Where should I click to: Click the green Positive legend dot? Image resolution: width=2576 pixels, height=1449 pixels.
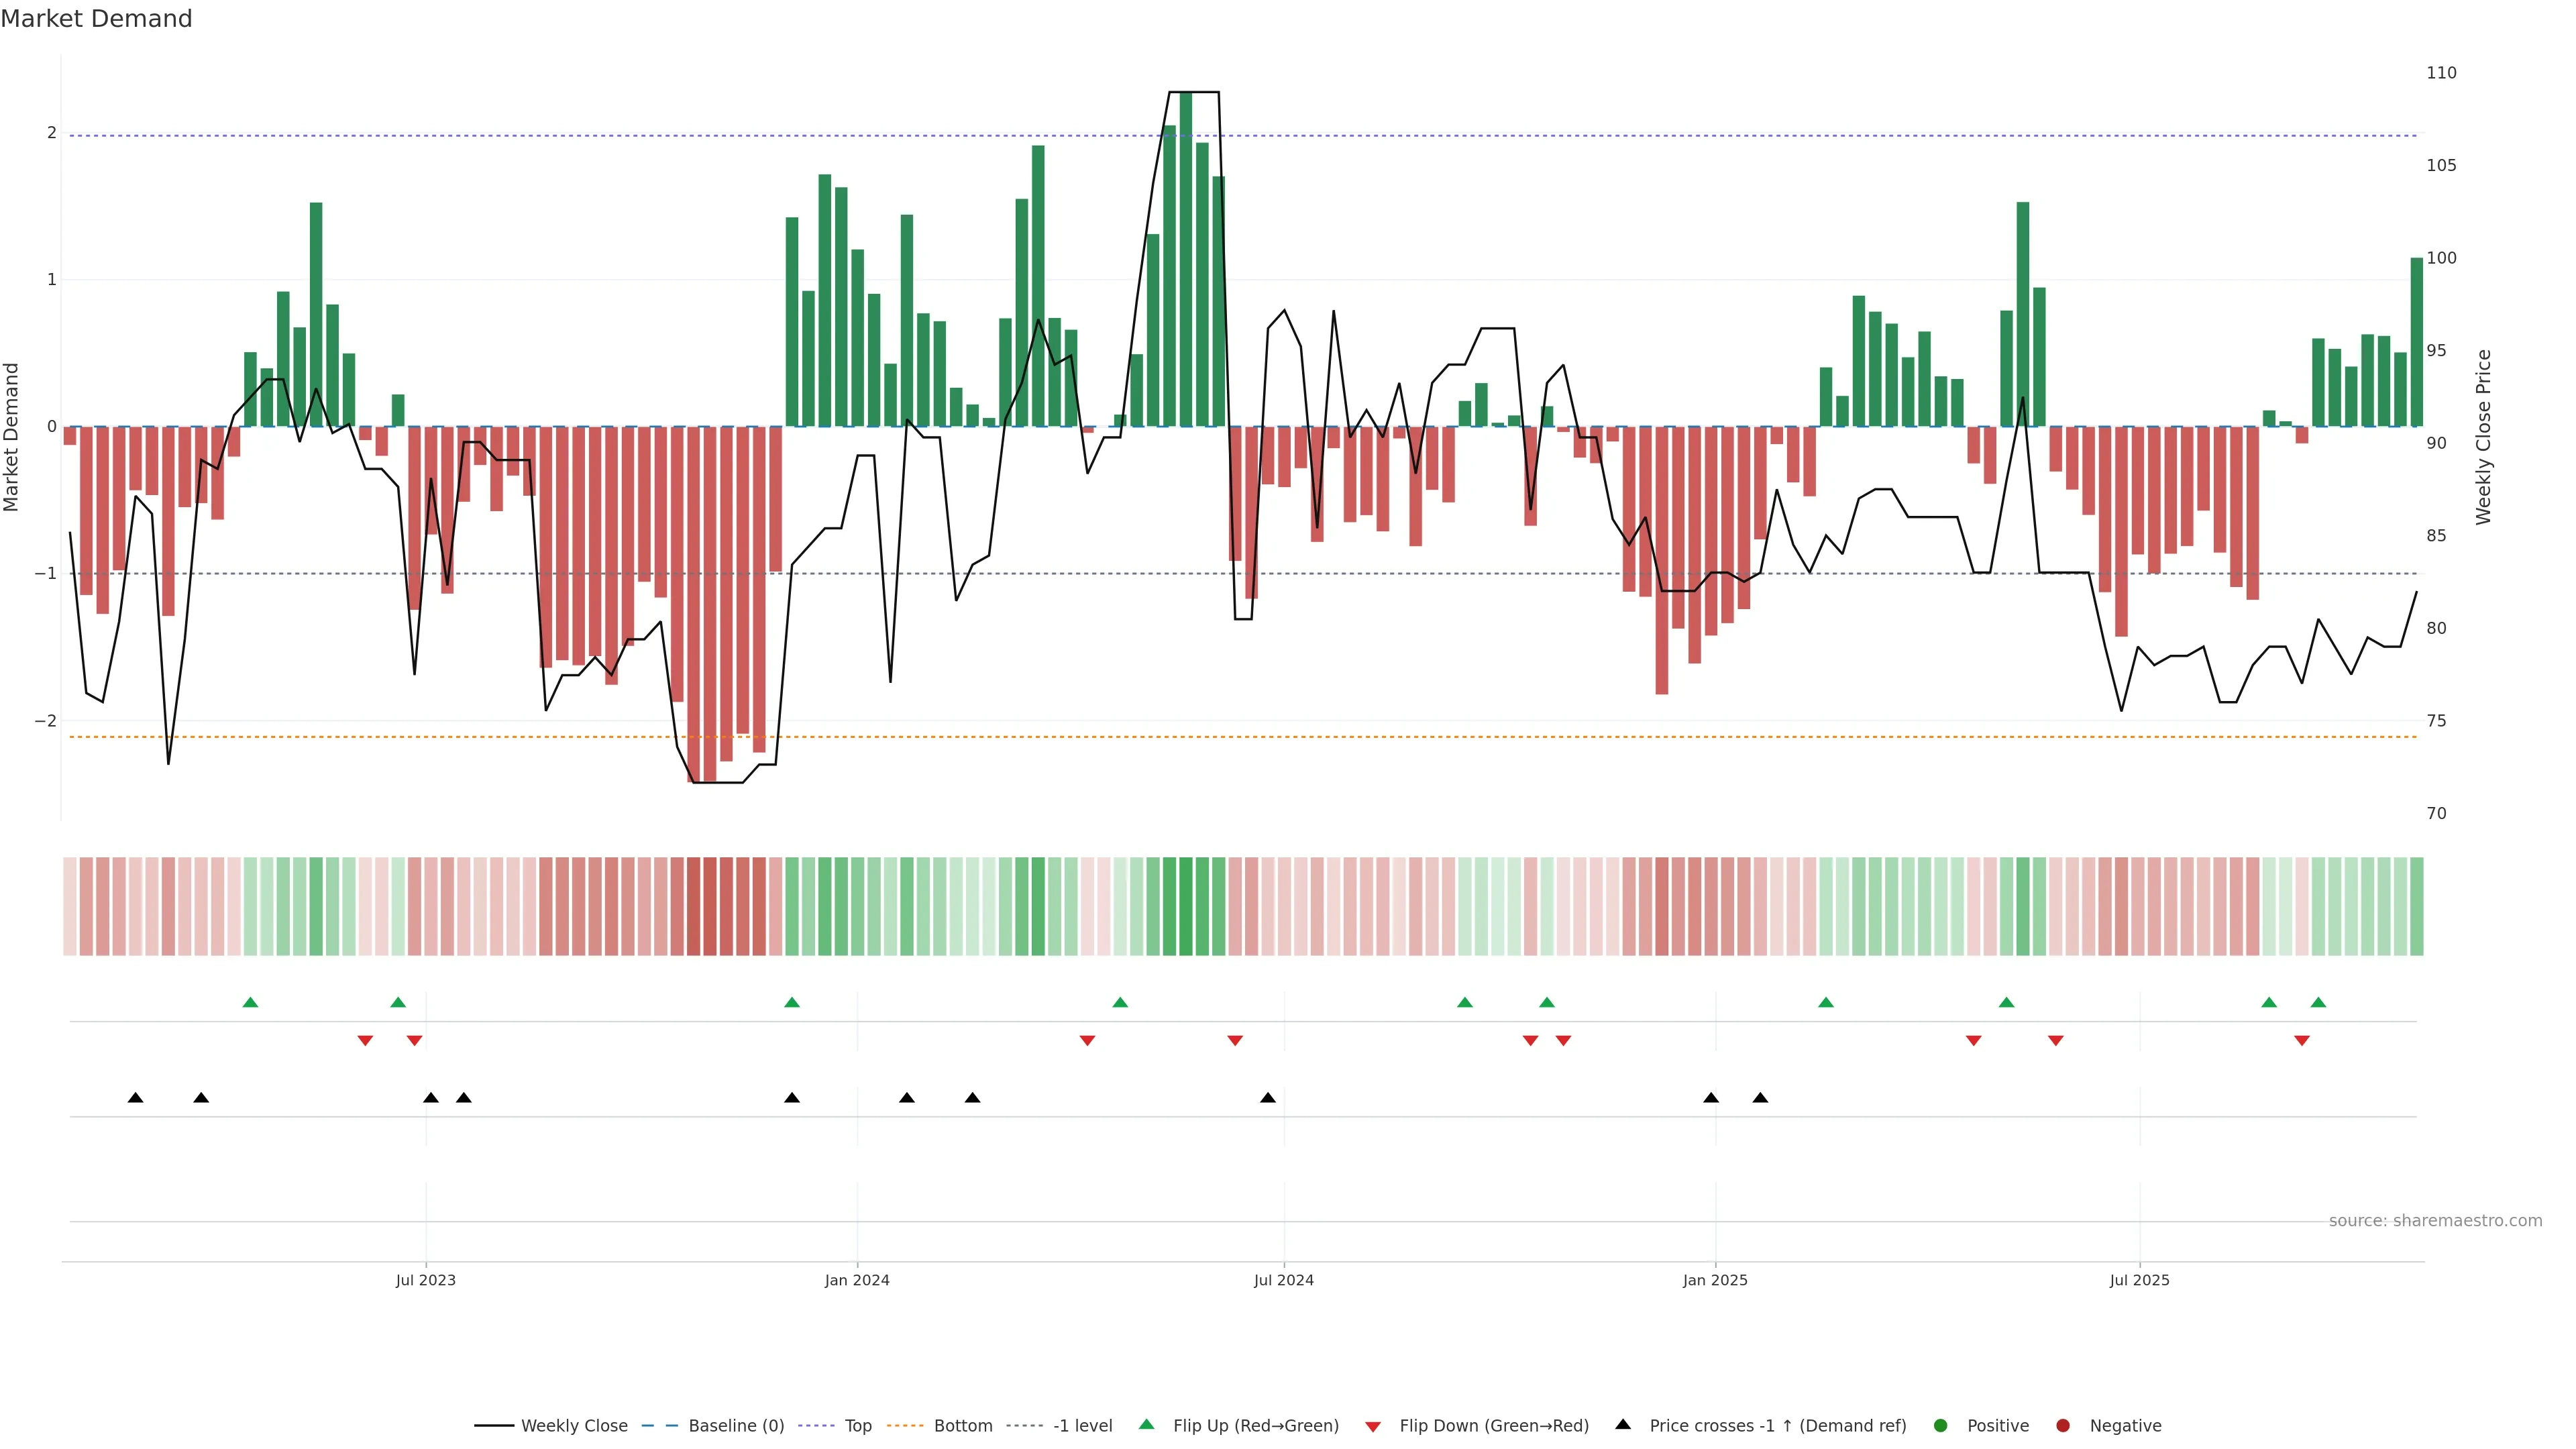1941,1426
